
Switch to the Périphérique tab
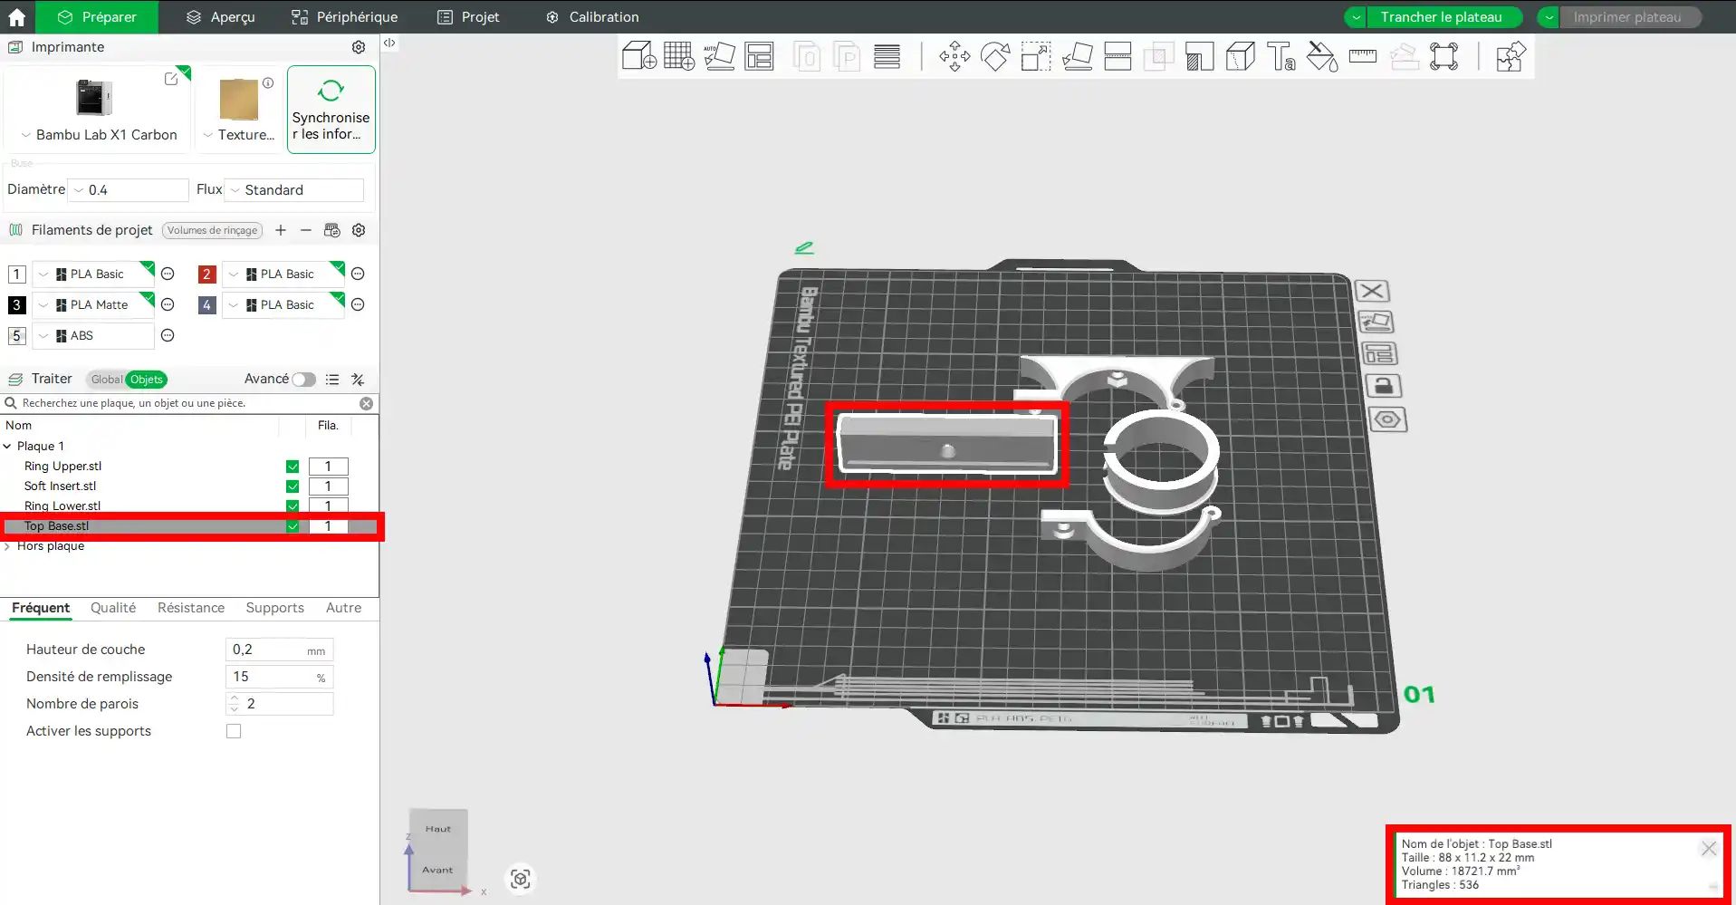(344, 17)
